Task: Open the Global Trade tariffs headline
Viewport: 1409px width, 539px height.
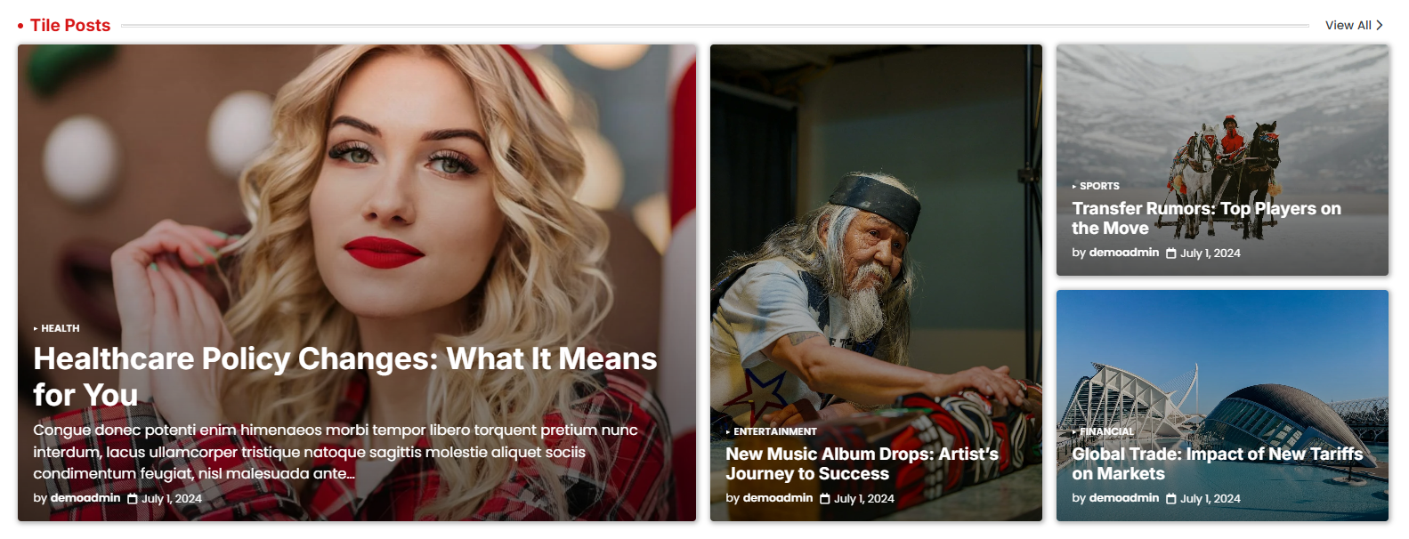Action: click(1217, 463)
